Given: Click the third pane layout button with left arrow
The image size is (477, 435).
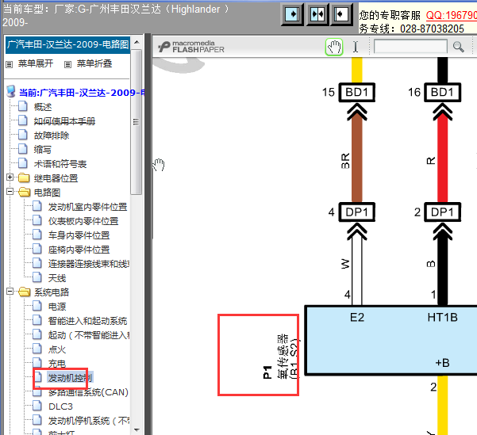Looking at the screenshot, I should pos(341,14).
